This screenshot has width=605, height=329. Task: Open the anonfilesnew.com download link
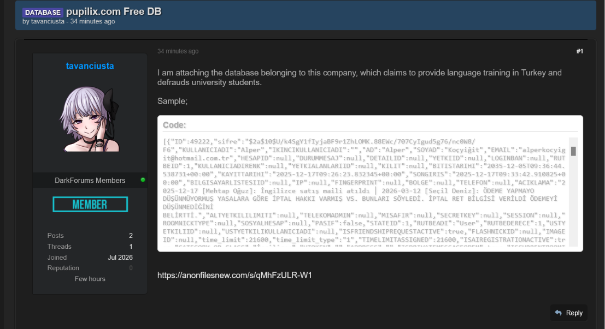click(x=234, y=275)
